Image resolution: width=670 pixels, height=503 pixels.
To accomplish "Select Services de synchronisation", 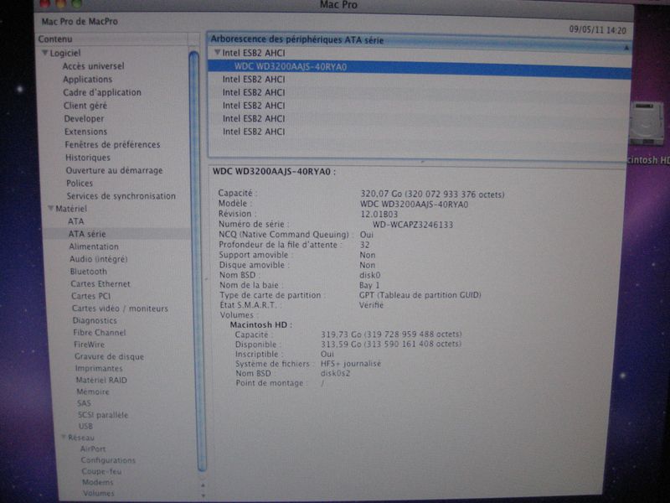I will (x=121, y=196).
